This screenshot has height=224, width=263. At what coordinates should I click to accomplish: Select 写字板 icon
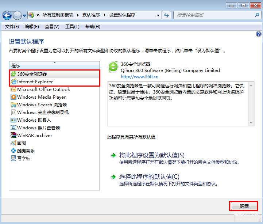coord(13,158)
